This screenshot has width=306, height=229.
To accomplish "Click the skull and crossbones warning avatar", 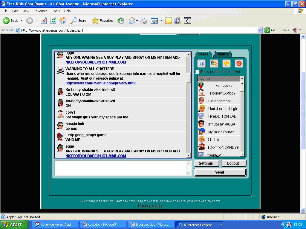I will coord(60,70).
